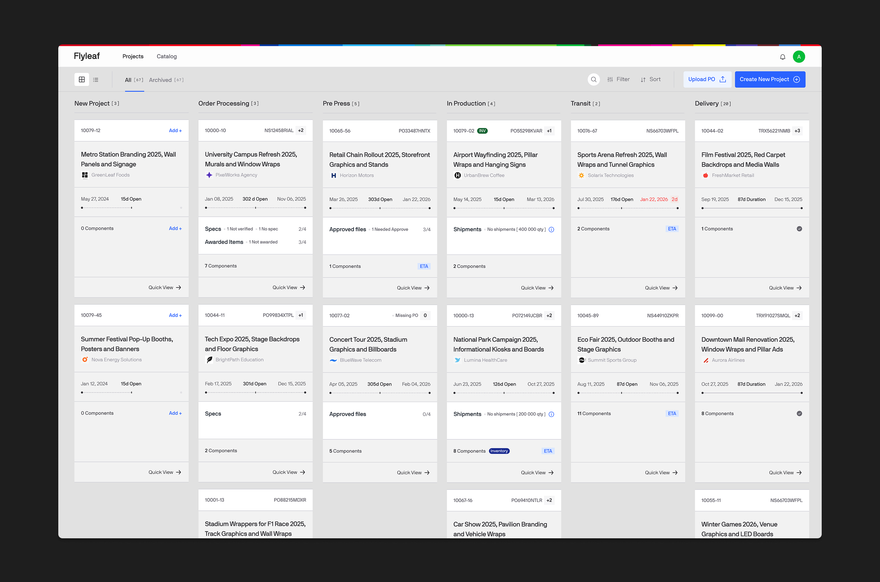
Task: Expand +3 extra POs on card 10044-02
Action: point(797,131)
